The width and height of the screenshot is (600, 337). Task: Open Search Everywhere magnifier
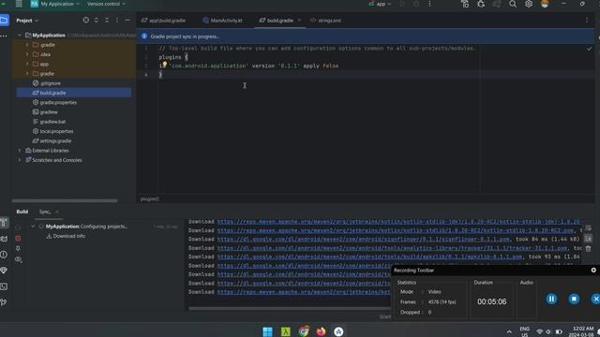click(x=513, y=4)
